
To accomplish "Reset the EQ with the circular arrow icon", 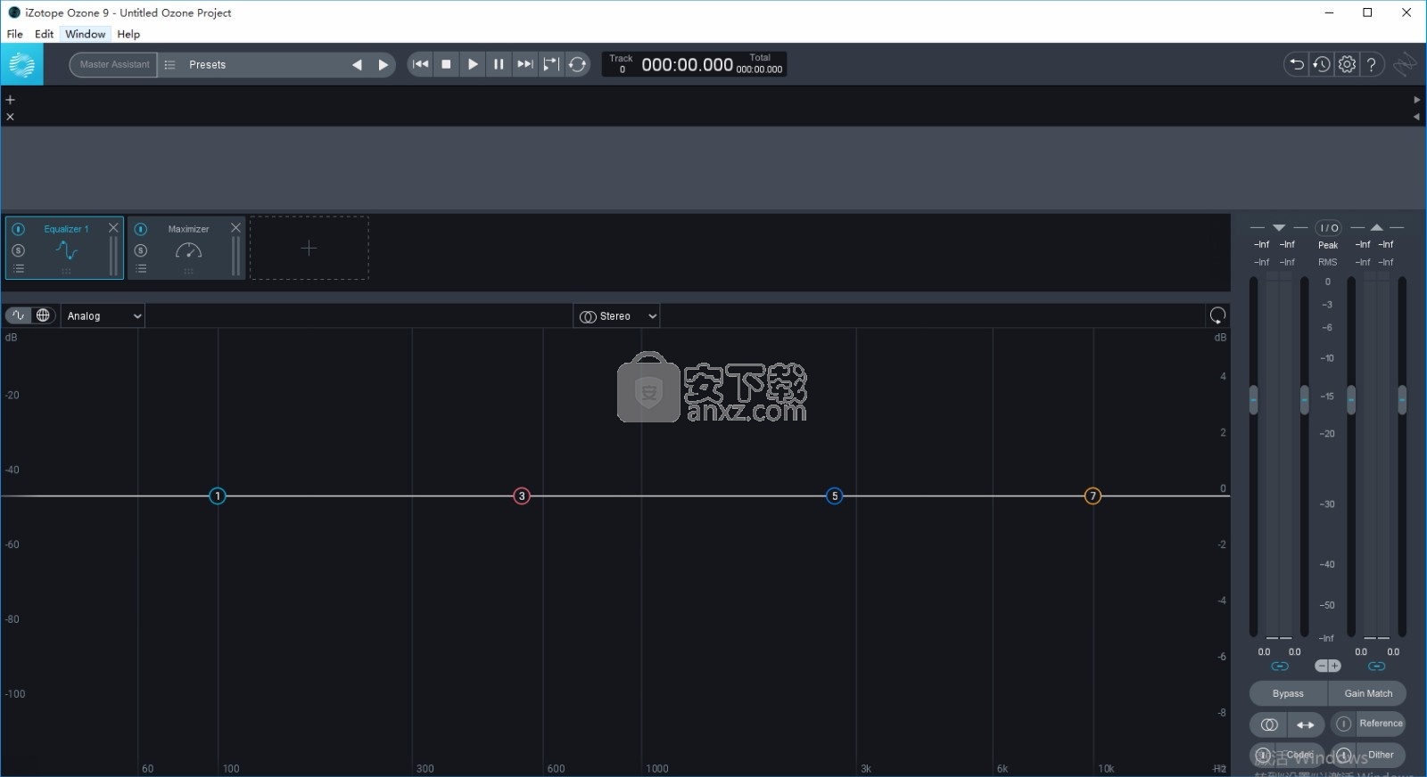I will (1217, 315).
